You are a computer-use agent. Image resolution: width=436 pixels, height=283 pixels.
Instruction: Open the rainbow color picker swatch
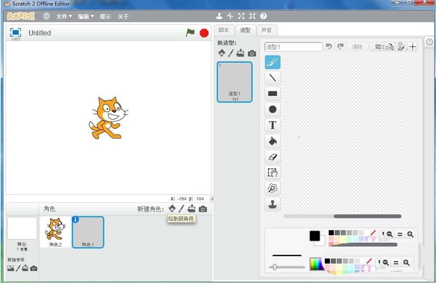317,264
